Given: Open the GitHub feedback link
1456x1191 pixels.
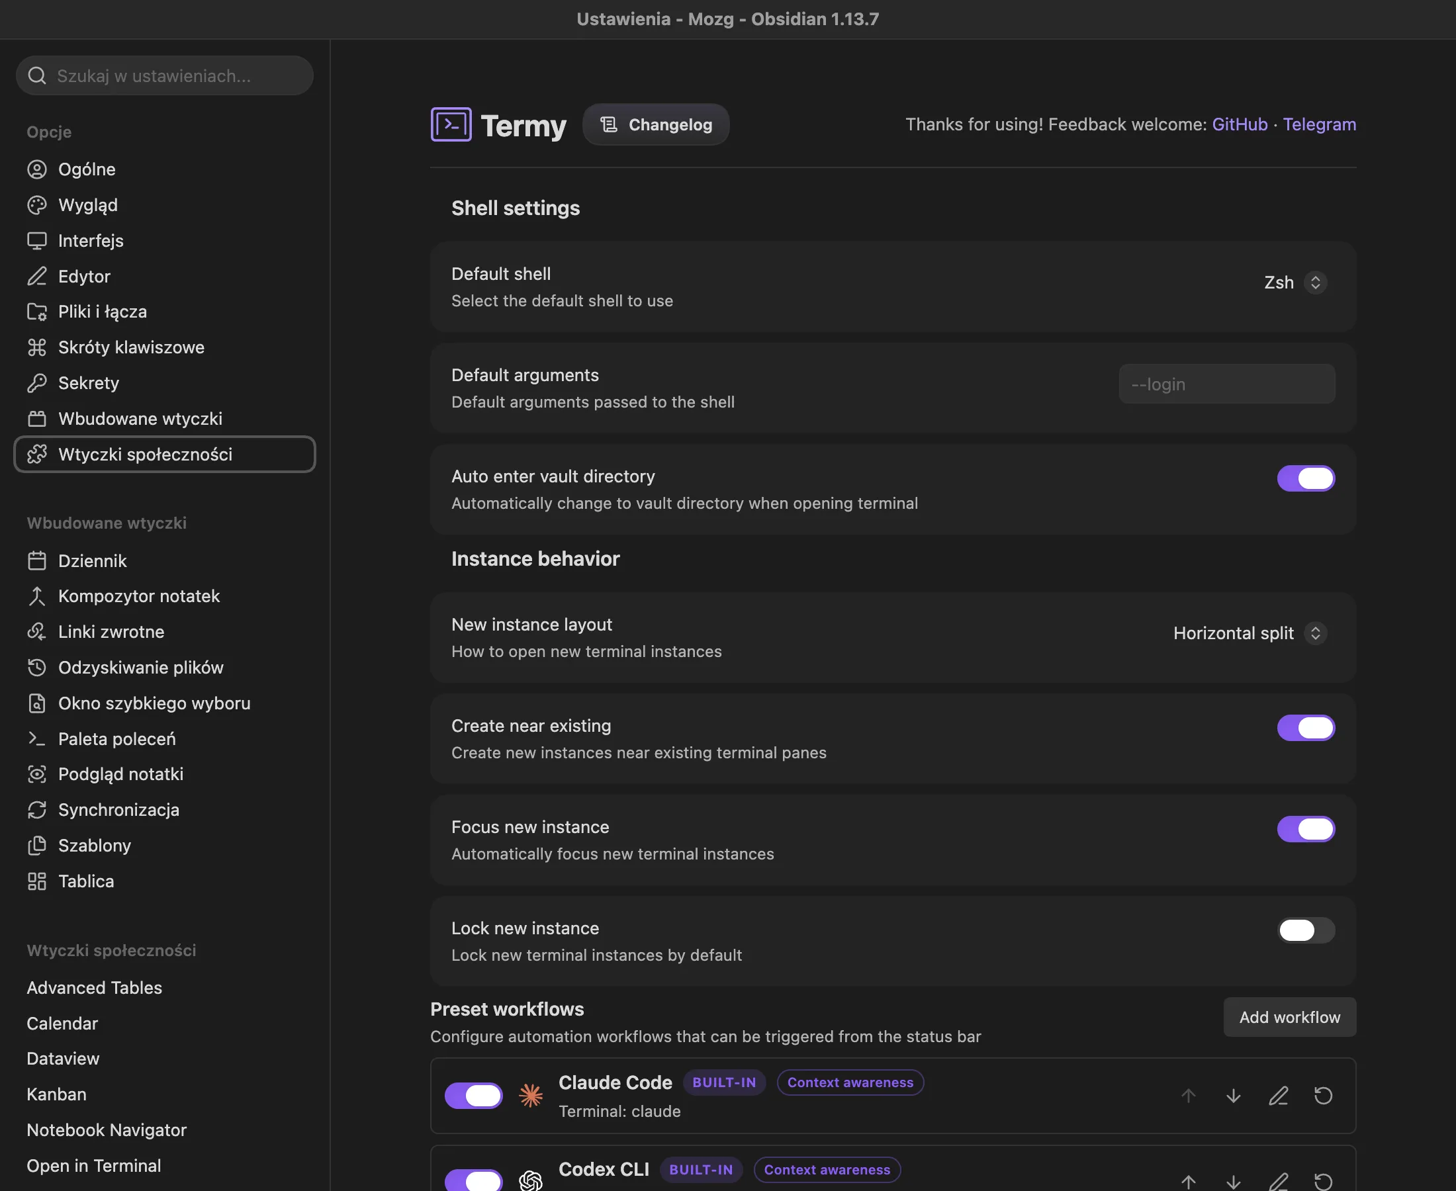Looking at the screenshot, I should click(1239, 124).
